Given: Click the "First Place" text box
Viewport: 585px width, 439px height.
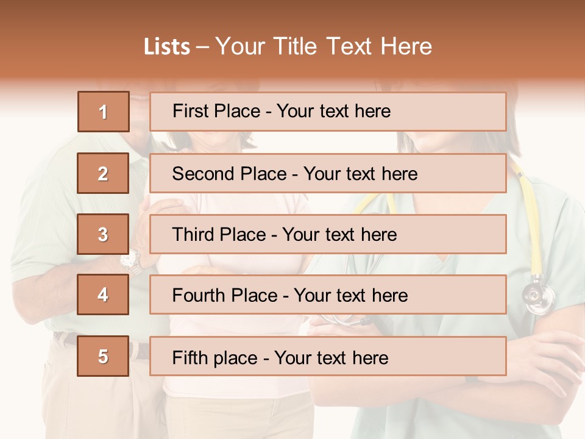Looking at the screenshot, I should pos(328,112).
